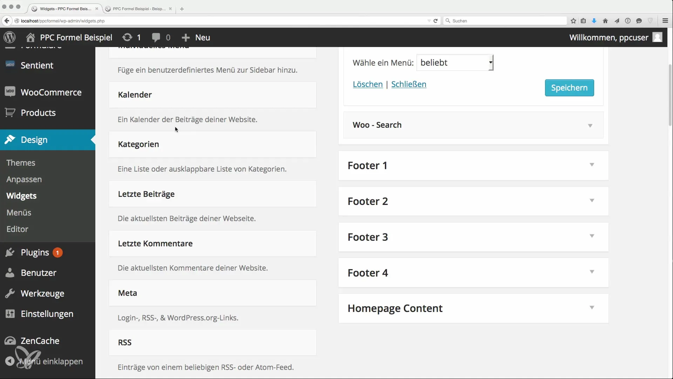Open the URL bar history dropdown arrow
Viewport: 673px width, 379px height.
(x=429, y=21)
